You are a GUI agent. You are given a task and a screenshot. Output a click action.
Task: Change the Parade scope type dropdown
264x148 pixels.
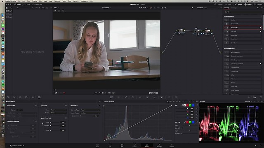coord(248,102)
